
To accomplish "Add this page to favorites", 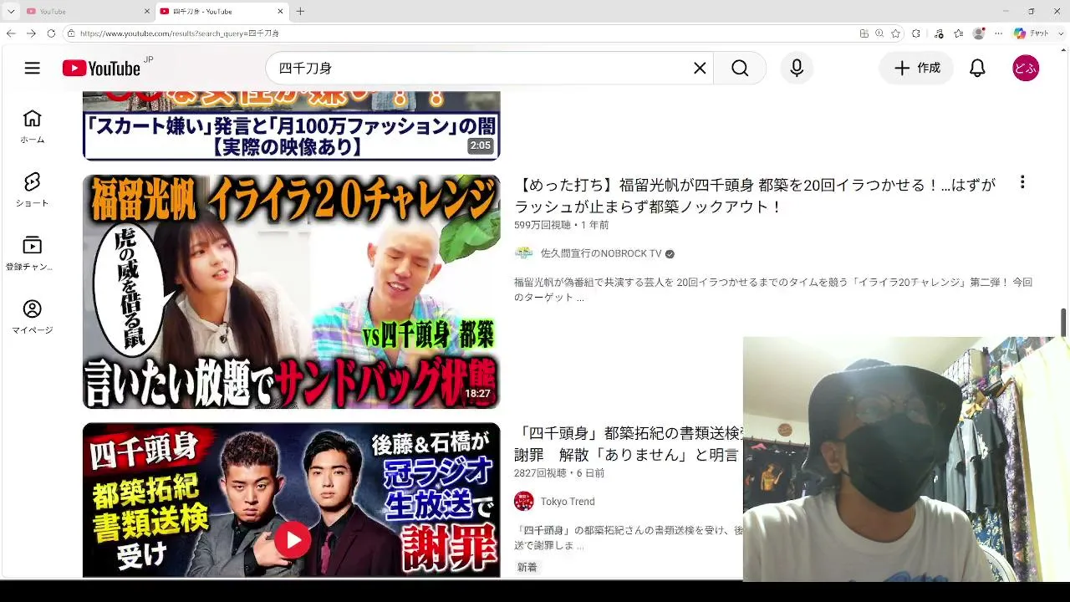I will coord(895,33).
